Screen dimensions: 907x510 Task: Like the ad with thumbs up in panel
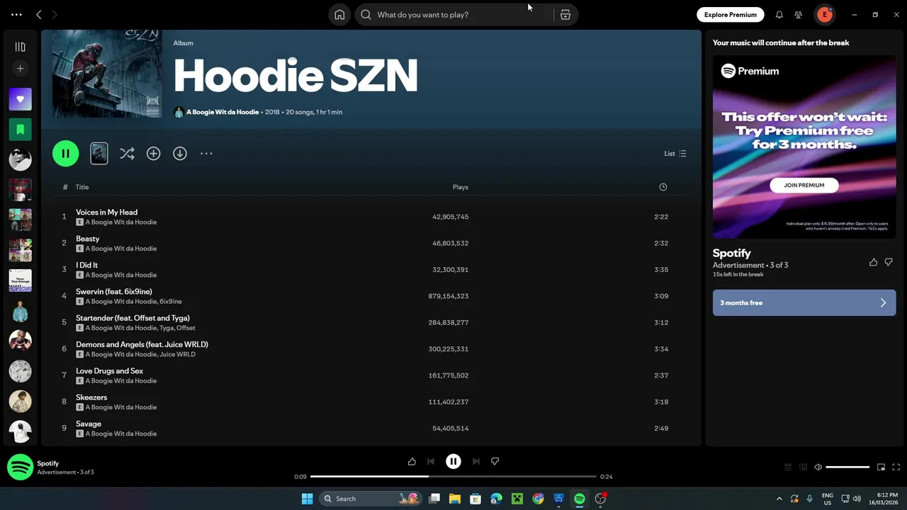pos(873,262)
